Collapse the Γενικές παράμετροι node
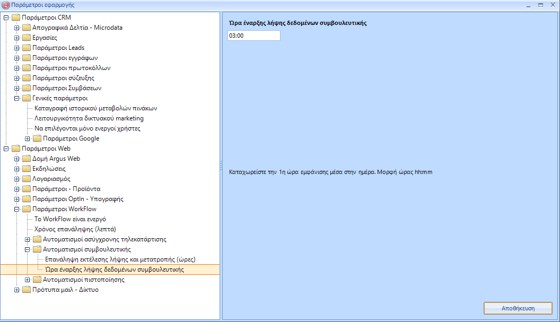 [x=17, y=98]
